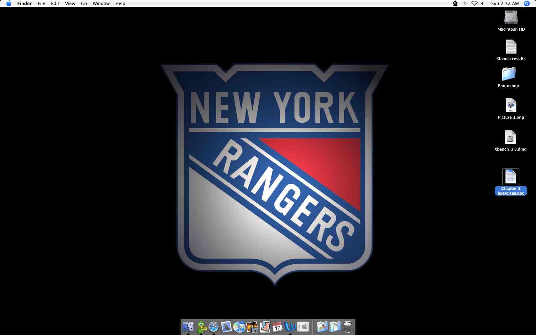
Task: Click the Xbench_1.3.dmg label
Action: (x=510, y=149)
